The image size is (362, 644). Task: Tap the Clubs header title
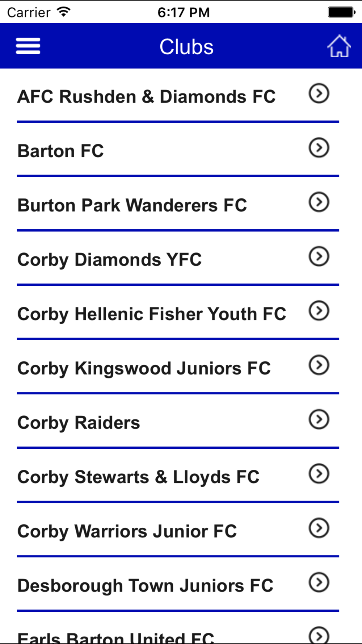tap(186, 47)
